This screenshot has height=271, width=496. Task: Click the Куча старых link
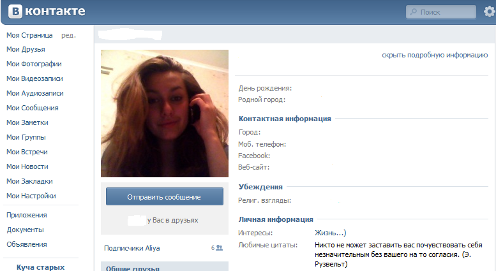pyautogui.click(x=40, y=267)
